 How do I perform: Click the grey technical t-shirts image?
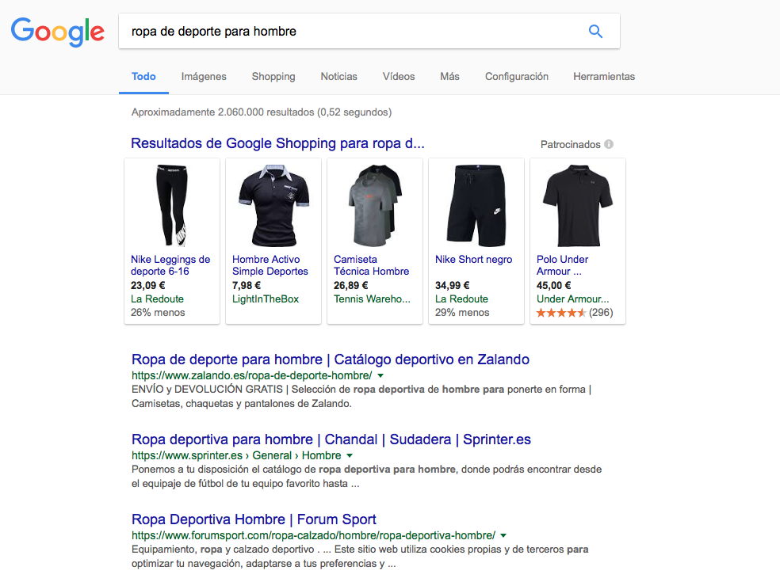[x=375, y=206]
